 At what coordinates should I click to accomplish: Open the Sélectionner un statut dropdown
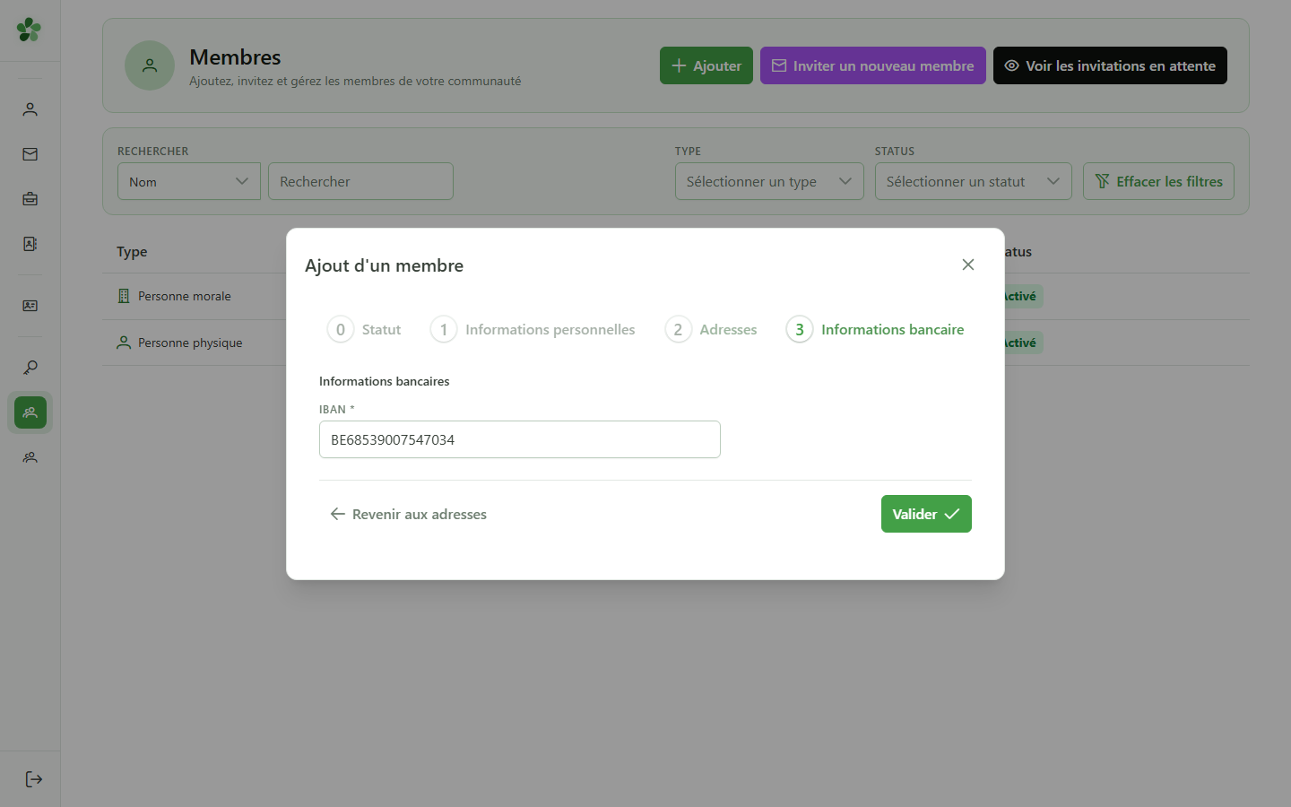coord(974,181)
